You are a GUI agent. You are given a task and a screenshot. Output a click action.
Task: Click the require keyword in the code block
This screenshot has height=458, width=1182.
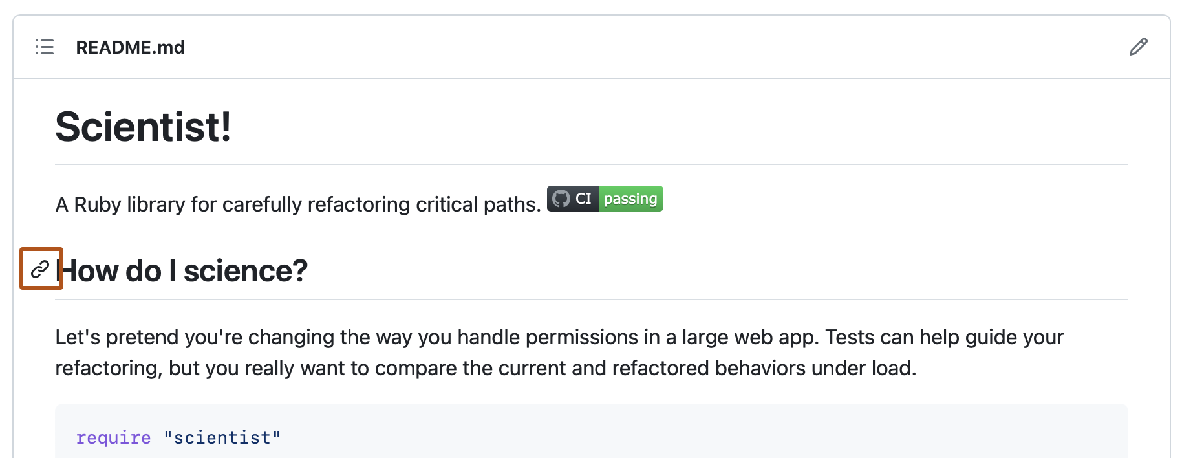(113, 437)
